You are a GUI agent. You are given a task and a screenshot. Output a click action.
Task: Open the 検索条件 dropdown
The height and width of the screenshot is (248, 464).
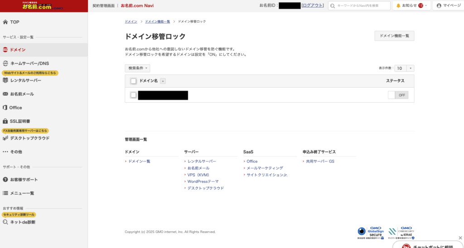pyautogui.click(x=137, y=68)
